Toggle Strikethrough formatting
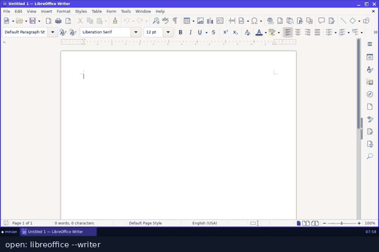 tap(213, 33)
